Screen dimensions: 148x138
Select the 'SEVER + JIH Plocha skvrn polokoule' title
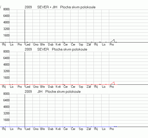coord(66,7)
